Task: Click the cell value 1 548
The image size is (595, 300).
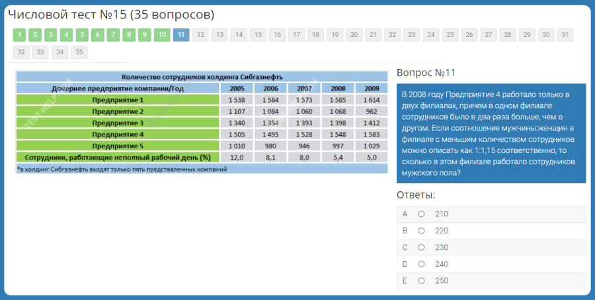Action: coord(338,135)
